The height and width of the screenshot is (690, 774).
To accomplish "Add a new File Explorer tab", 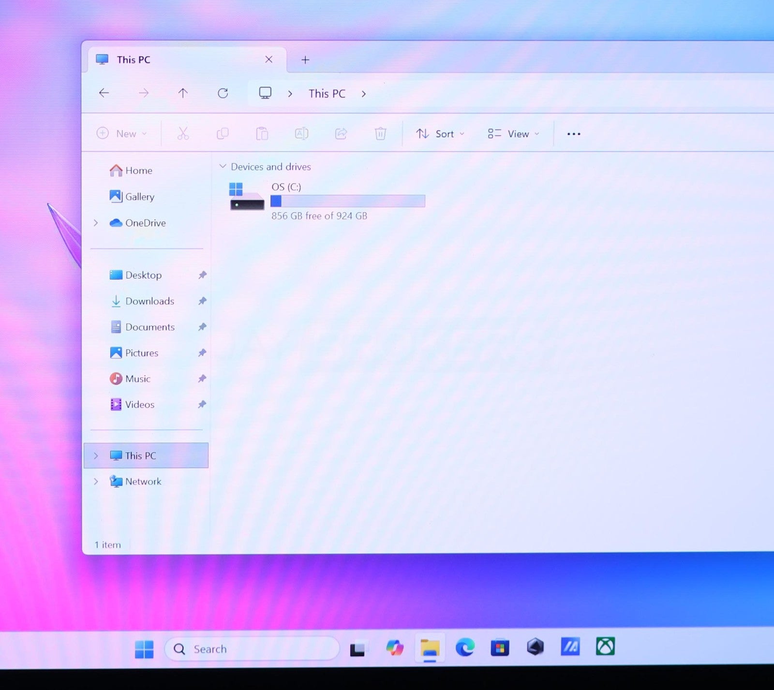I will click(305, 60).
